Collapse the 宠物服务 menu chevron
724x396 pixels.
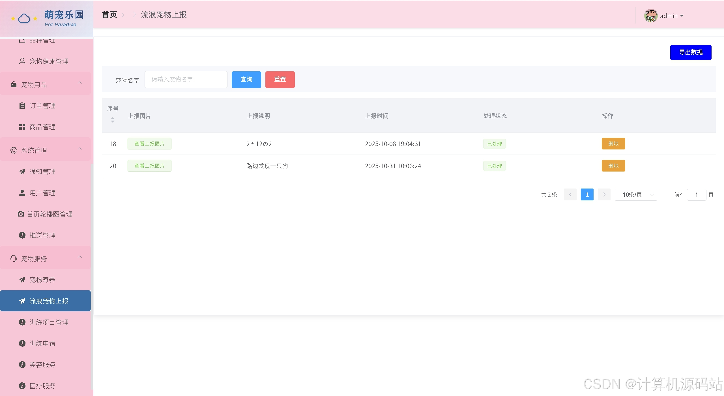click(x=80, y=257)
